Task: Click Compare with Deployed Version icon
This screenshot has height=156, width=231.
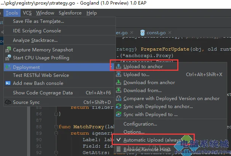Action: coord(119,98)
